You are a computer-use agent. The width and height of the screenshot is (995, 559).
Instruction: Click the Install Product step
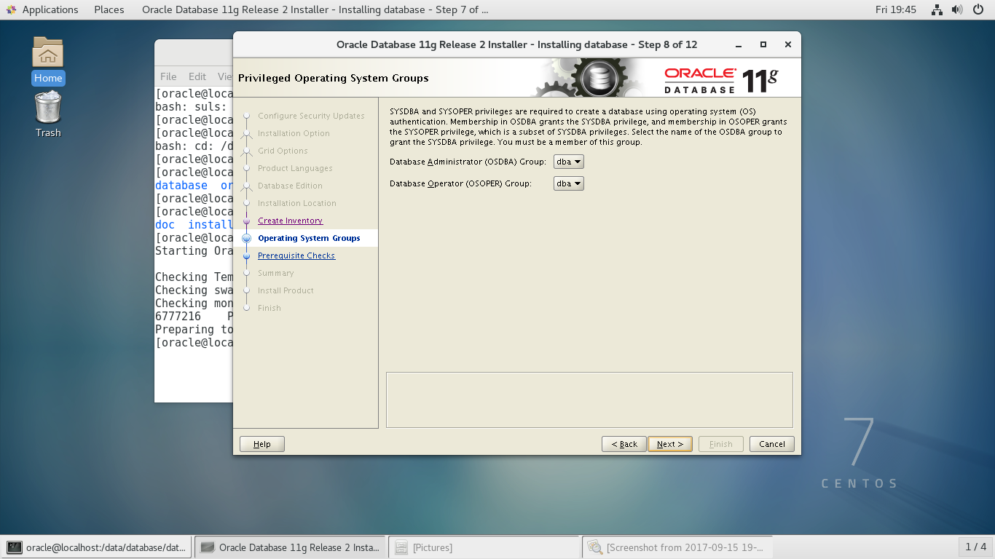pyautogui.click(x=286, y=290)
